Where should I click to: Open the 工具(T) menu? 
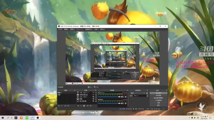click(96, 29)
